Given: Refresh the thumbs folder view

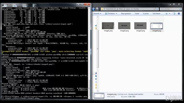Looking at the screenshot, I should (157, 9).
